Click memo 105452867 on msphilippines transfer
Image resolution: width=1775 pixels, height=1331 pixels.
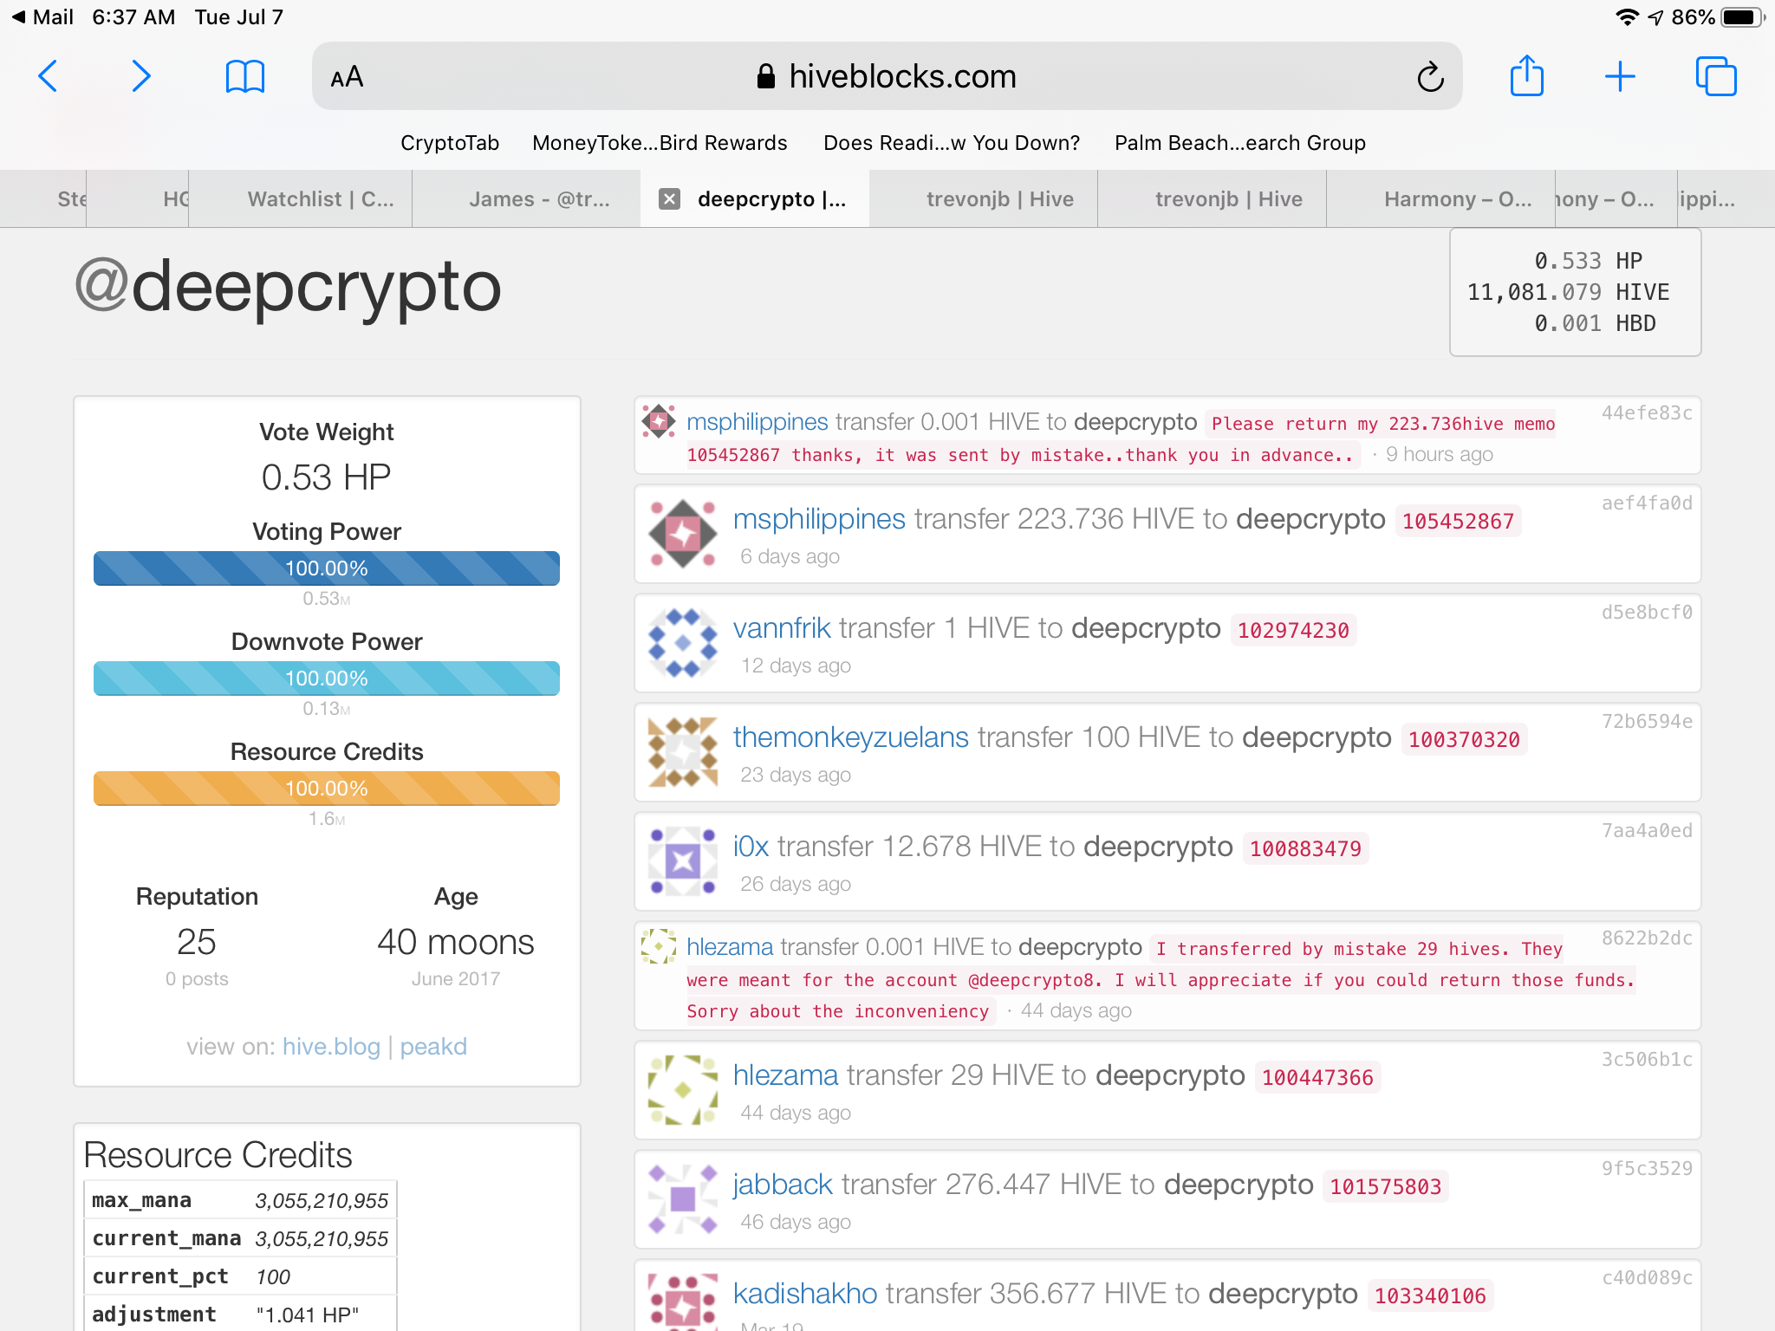[x=1458, y=522]
